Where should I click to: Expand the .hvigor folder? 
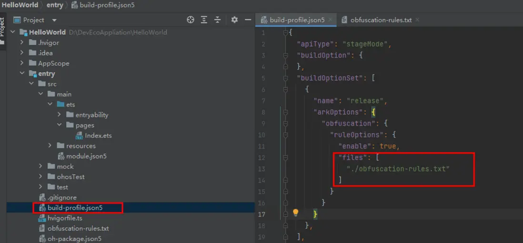coord(22,43)
